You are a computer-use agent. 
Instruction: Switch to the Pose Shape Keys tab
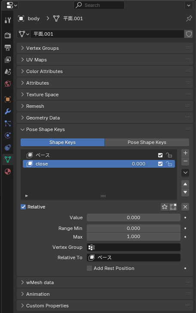tap(147, 142)
